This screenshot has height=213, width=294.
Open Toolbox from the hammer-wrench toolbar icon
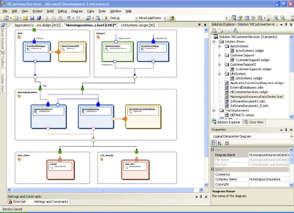[253, 18]
